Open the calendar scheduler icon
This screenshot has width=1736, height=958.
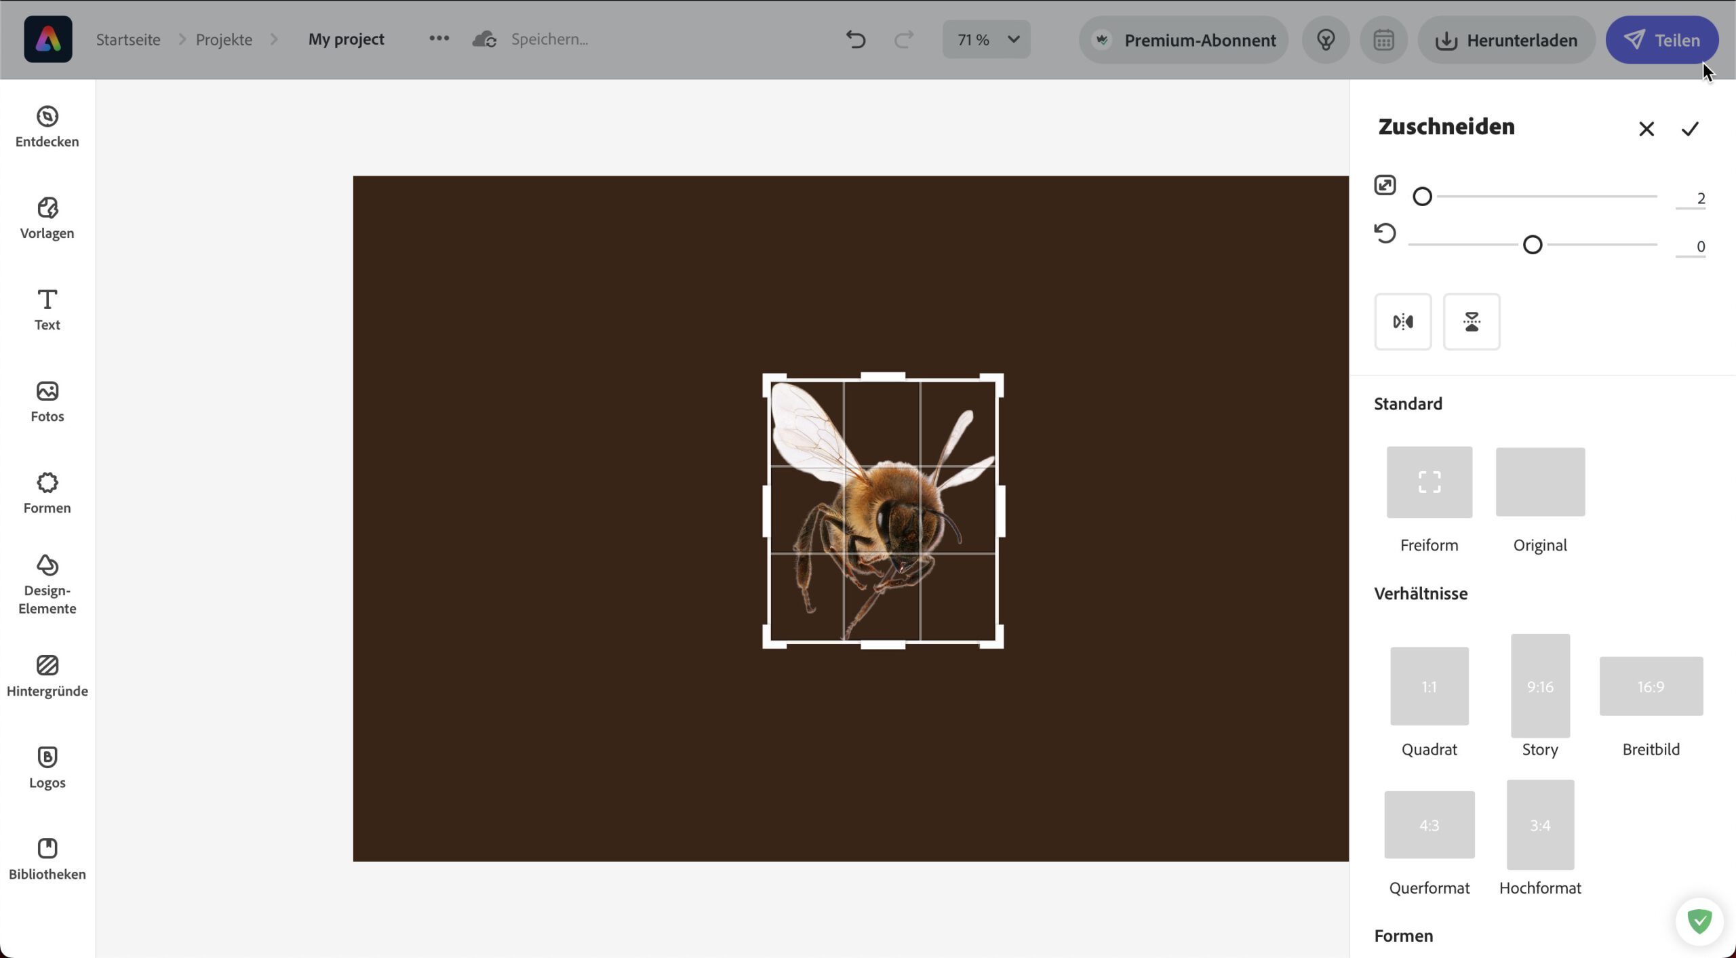coord(1383,40)
